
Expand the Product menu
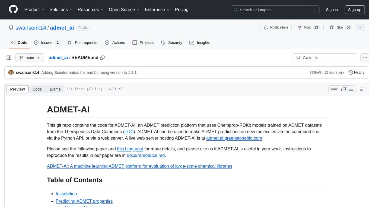(34, 9)
